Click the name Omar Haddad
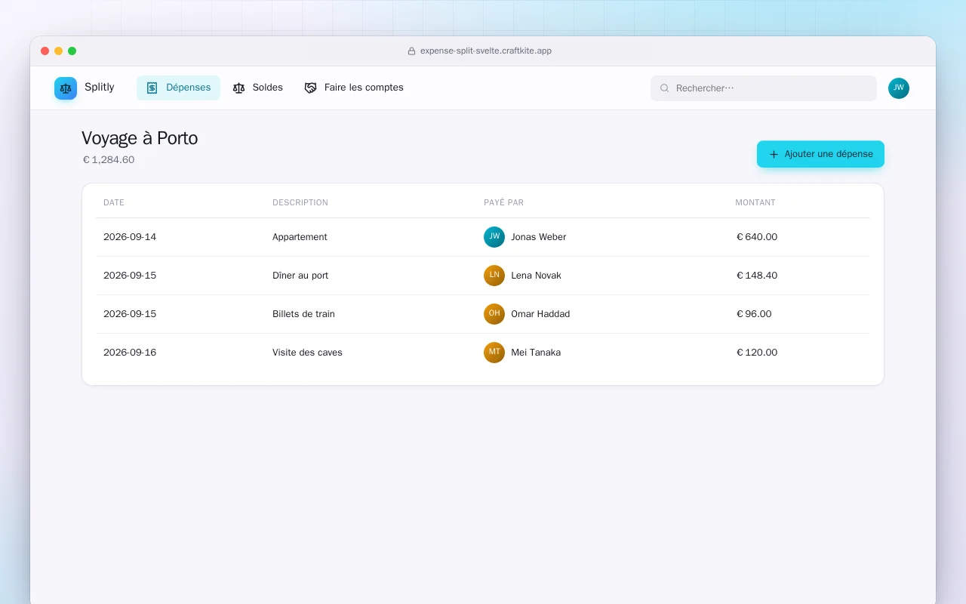This screenshot has height=604, width=966. point(540,314)
